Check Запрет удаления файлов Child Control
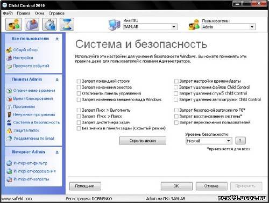 pyautogui.click(x=176, y=88)
